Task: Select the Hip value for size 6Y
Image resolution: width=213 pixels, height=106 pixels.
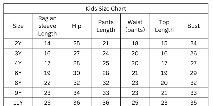Action: [77, 73]
